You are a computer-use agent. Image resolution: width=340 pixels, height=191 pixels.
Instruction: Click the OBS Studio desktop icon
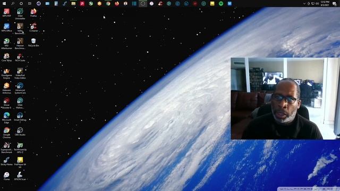click(20, 132)
